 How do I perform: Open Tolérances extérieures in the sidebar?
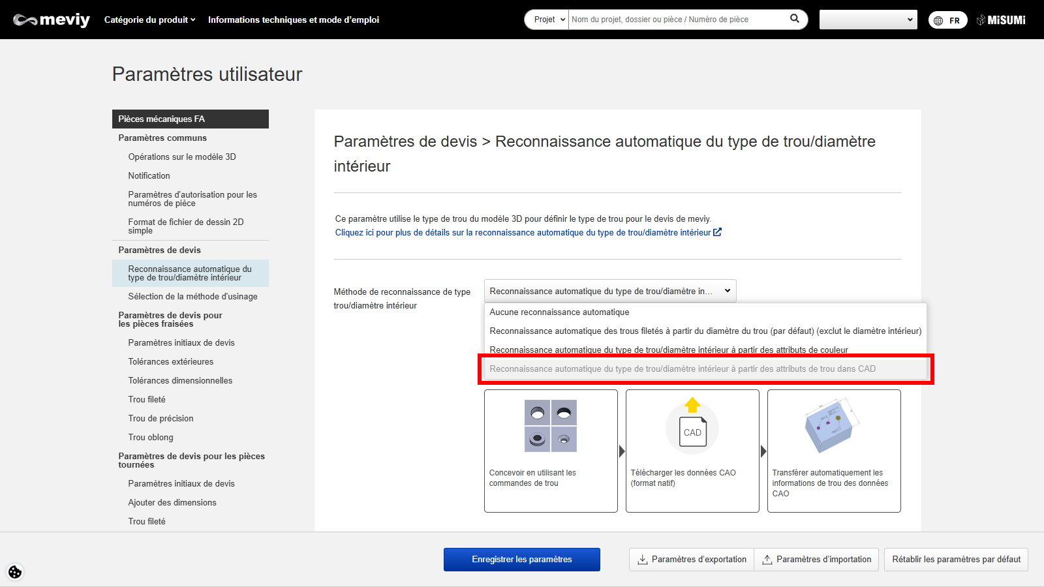[x=171, y=361]
